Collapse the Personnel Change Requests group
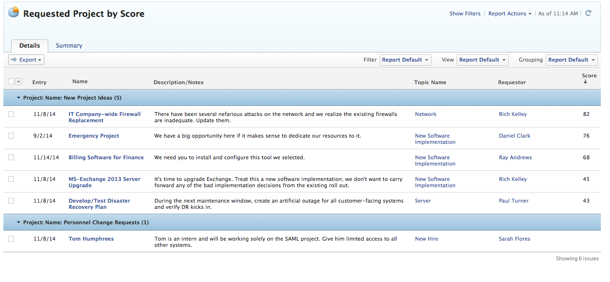This screenshot has height=282, width=610. 19,222
